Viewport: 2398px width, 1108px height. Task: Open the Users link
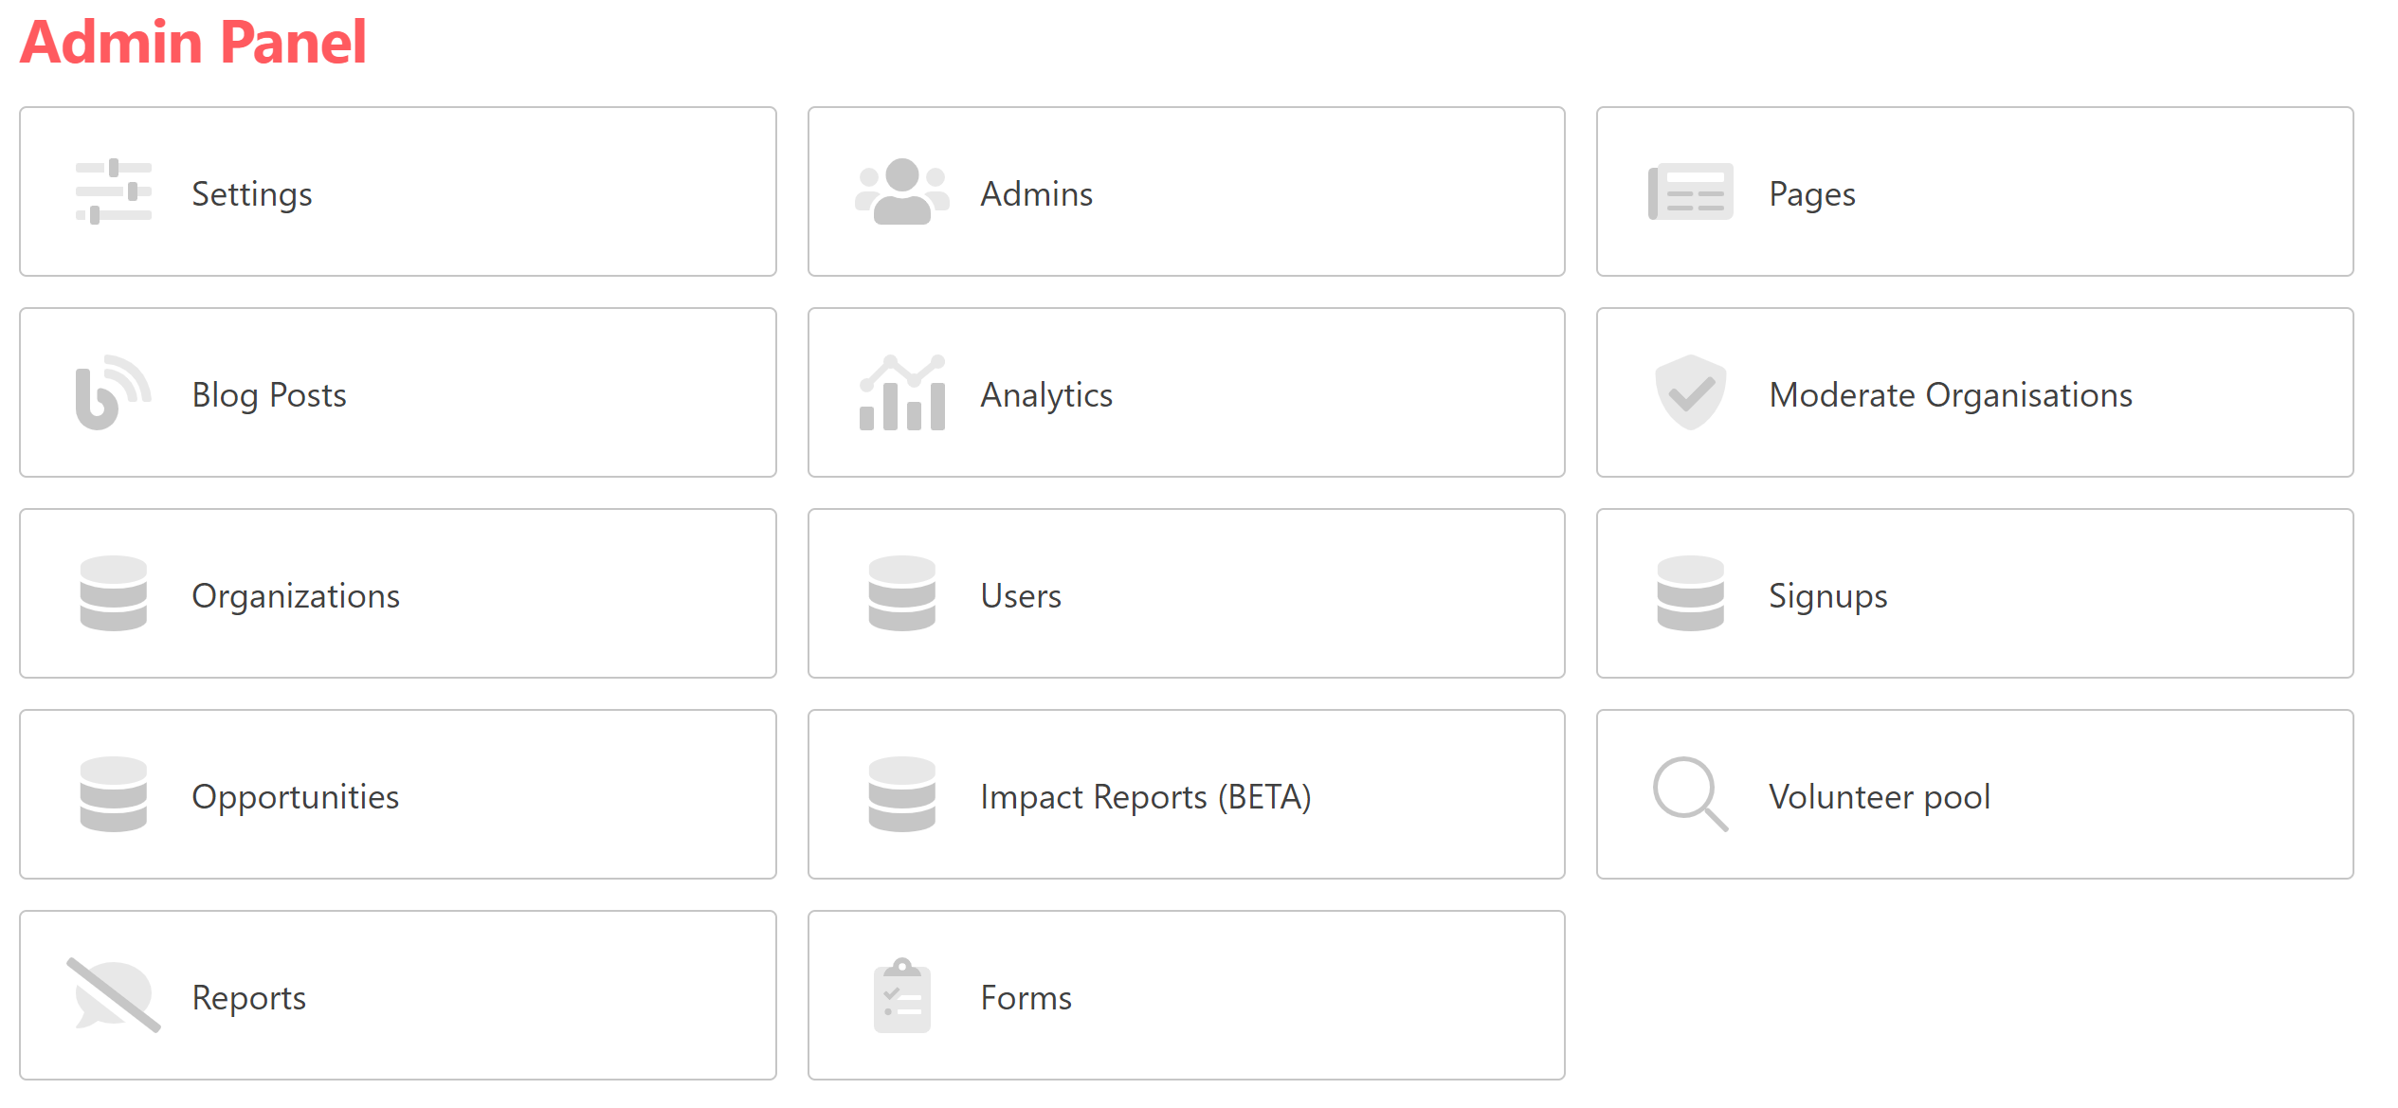(x=1020, y=595)
